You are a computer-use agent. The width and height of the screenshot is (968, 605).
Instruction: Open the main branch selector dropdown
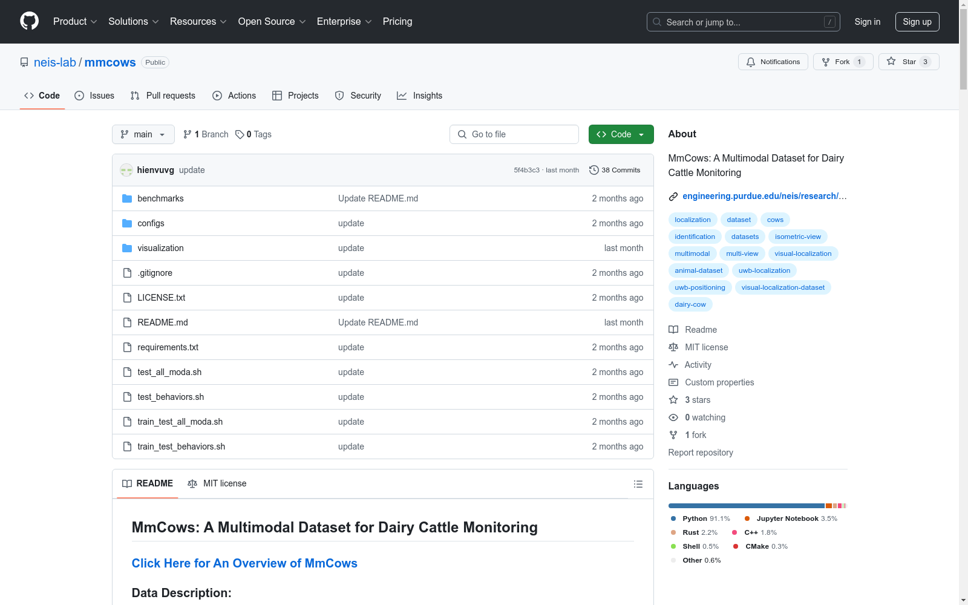143,134
